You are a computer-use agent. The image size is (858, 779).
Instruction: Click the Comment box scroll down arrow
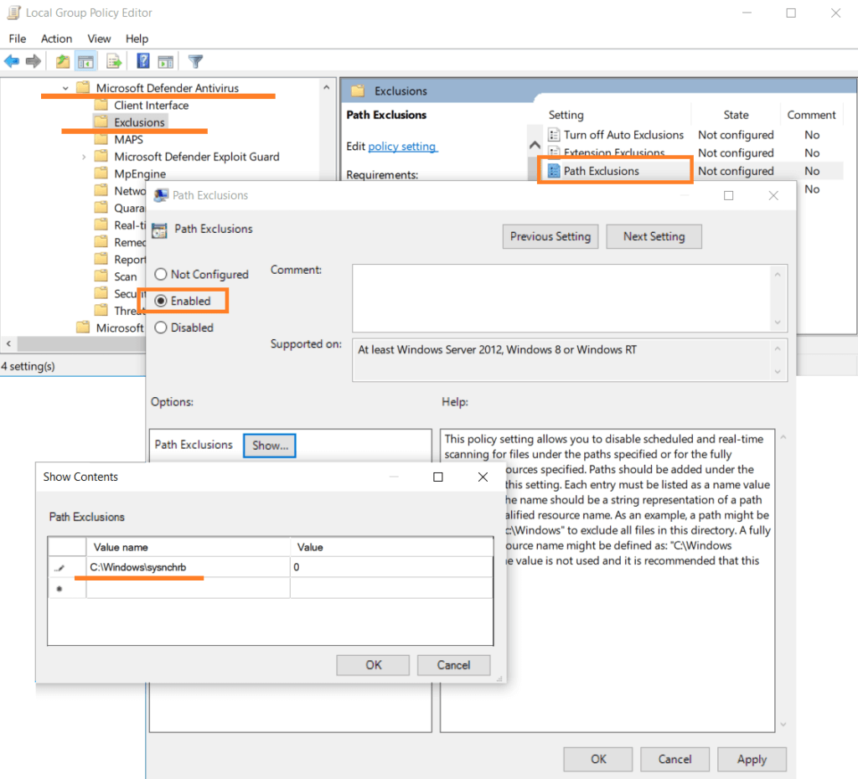pos(778,322)
